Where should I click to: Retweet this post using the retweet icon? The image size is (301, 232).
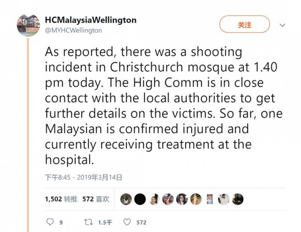point(89,222)
